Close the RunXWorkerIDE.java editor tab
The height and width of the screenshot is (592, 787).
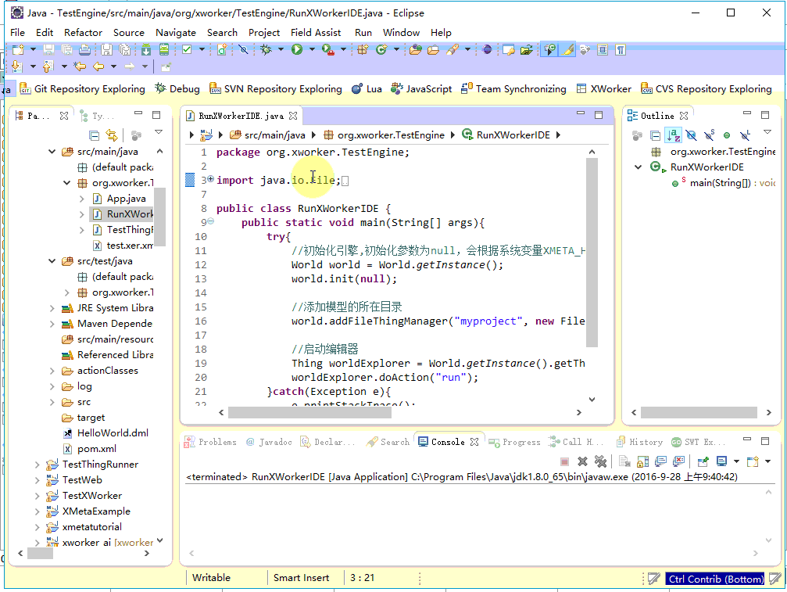pos(293,116)
